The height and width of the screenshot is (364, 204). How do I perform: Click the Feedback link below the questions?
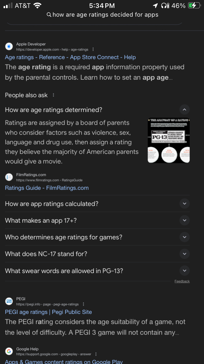coord(182,281)
